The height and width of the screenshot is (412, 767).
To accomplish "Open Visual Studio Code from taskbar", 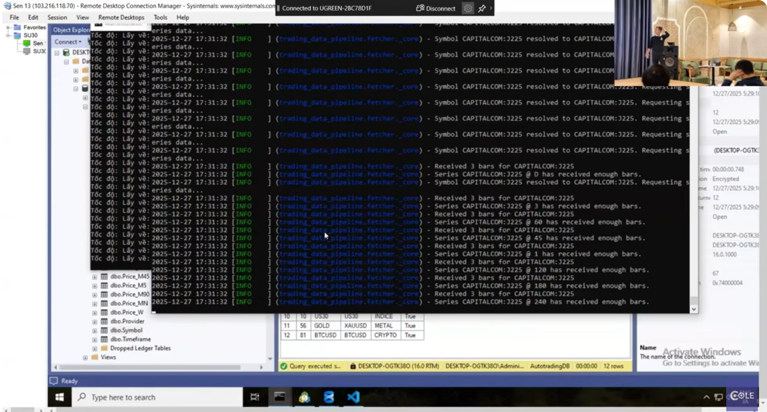I will pyautogui.click(x=353, y=397).
